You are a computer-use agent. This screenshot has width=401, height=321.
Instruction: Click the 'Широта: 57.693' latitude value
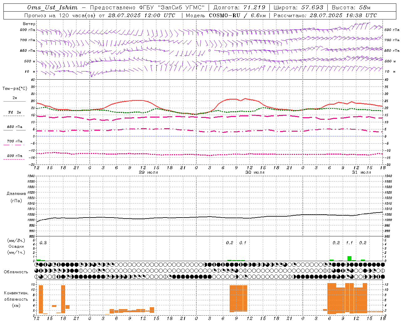pyautogui.click(x=299, y=8)
